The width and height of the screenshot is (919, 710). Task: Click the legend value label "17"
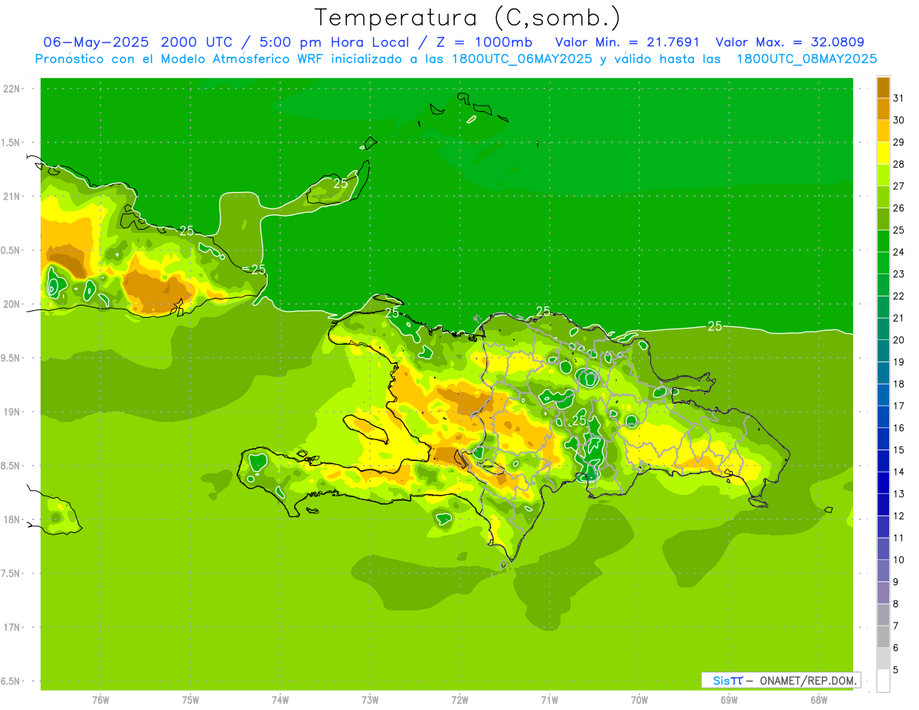(x=899, y=406)
